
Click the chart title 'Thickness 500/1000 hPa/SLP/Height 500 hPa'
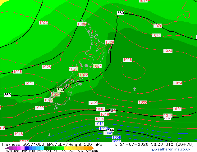pyautogui.click(x=51, y=145)
